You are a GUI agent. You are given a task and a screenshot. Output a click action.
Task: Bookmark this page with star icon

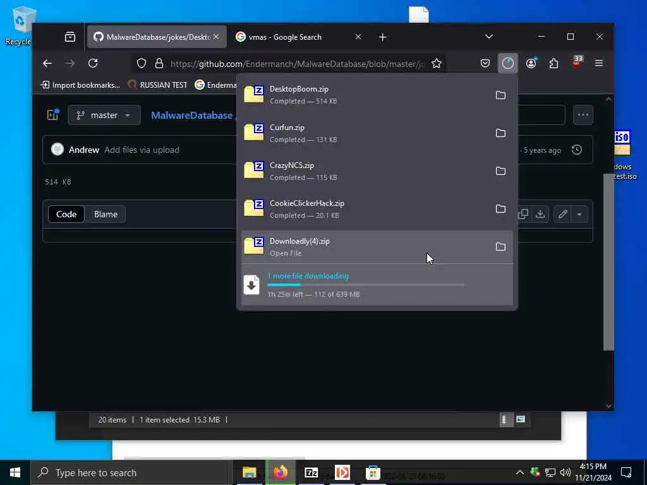pyautogui.click(x=437, y=64)
